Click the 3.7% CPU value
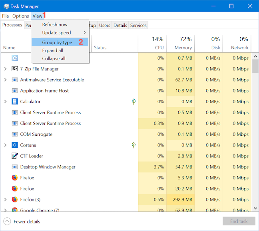The height and width of the screenshot is (231, 259). 159,167
